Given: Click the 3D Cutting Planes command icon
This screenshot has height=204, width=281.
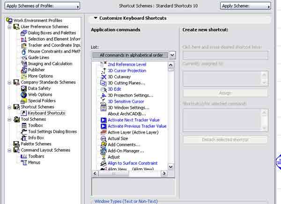Looking at the screenshot, I should (104, 83).
